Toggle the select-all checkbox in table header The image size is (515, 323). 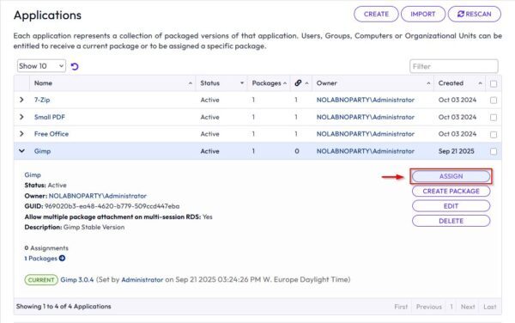pyautogui.click(x=494, y=83)
